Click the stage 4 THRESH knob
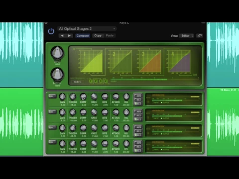The height and width of the screenshot is (179, 239). tap(73, 143)
